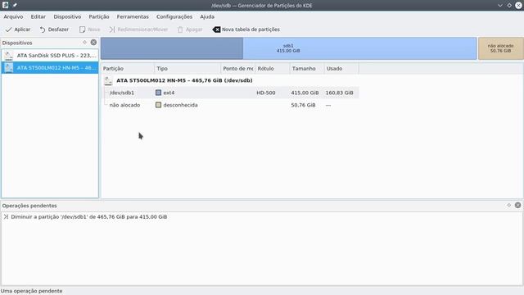Select ATA SanDisk SSD PLUS device
The height and width of the screenshot is (295, 524).
pyautogui.click(x=50, y=56)
